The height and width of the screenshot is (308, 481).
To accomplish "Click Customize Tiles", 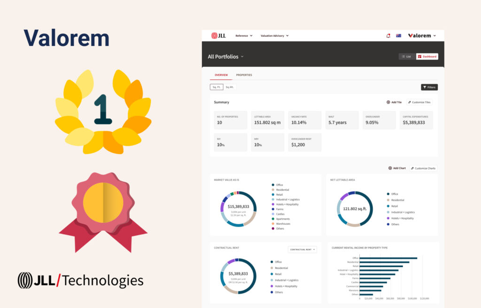I will (x=419, y=102).
